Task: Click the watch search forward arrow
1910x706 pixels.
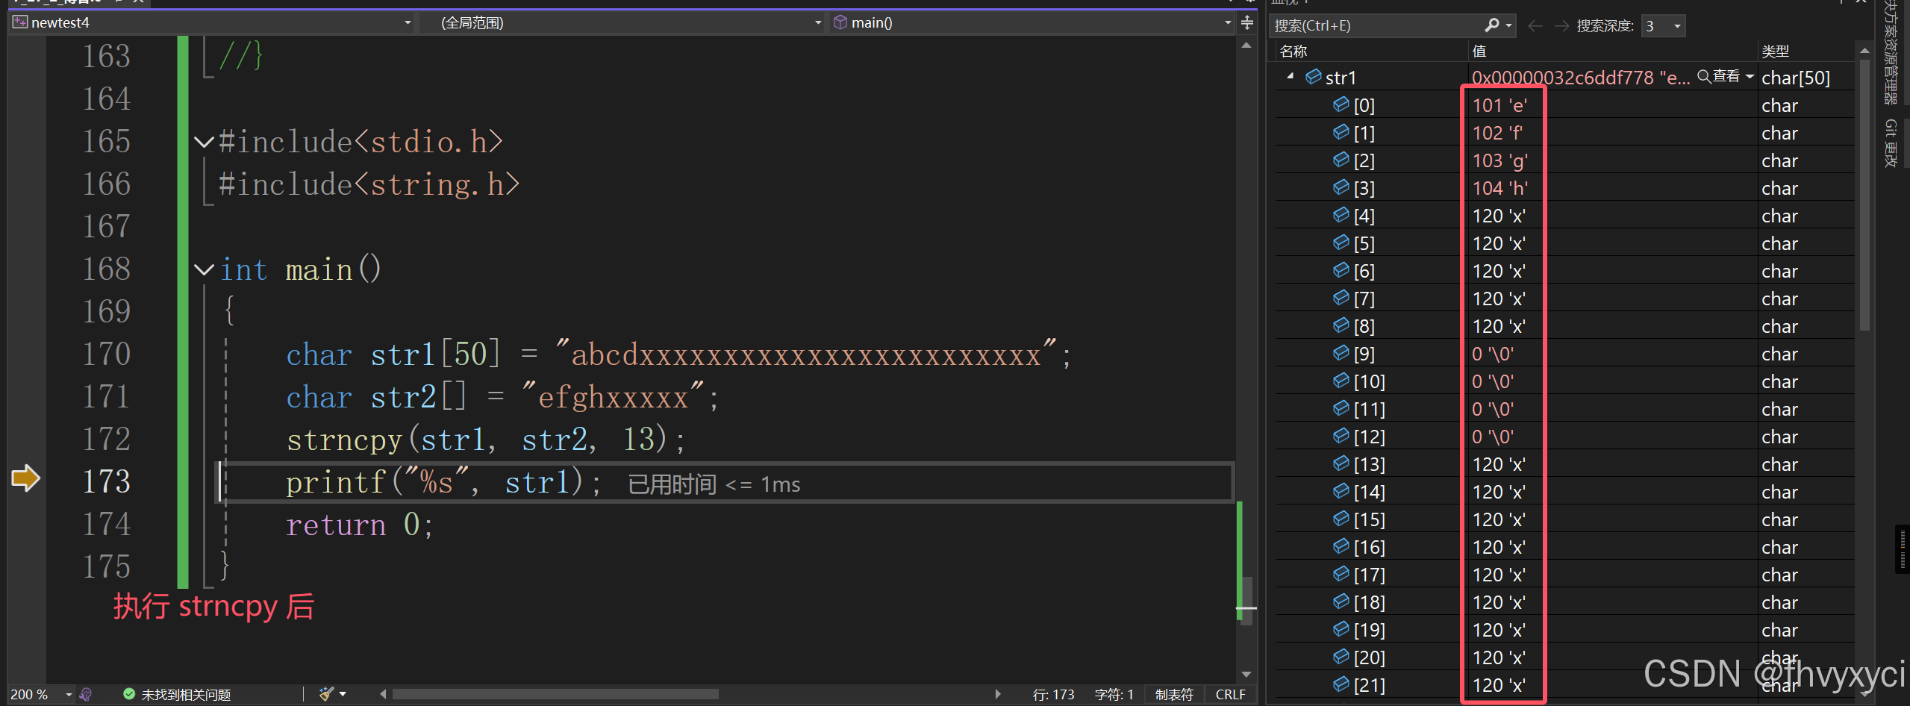Action: [x=1561, y=26]
